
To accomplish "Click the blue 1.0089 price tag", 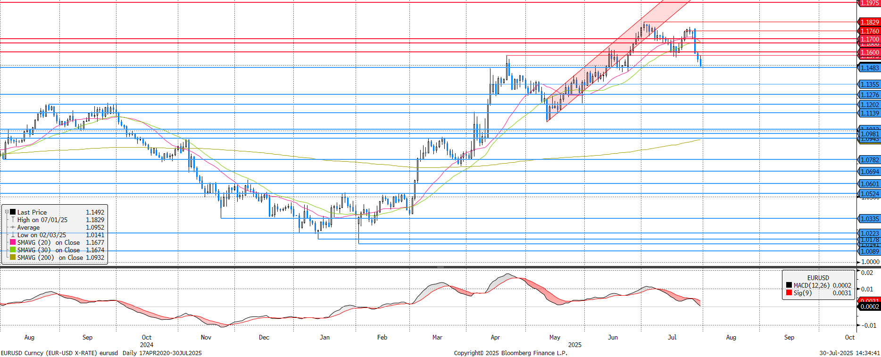I will pyautogui.click(x=869, y=251).
